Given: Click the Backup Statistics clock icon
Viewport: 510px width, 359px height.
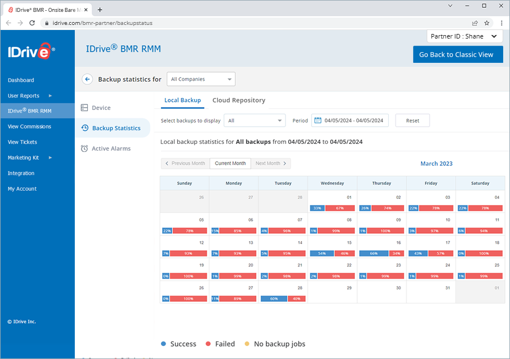Looking at the screenshot, I should click(85, 128).
